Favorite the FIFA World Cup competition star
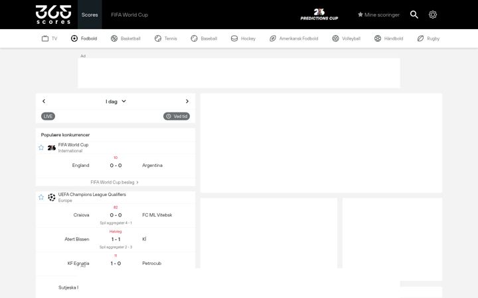This screenshot has width=478, height=298. pyautogui.click(x=41, y=148)
